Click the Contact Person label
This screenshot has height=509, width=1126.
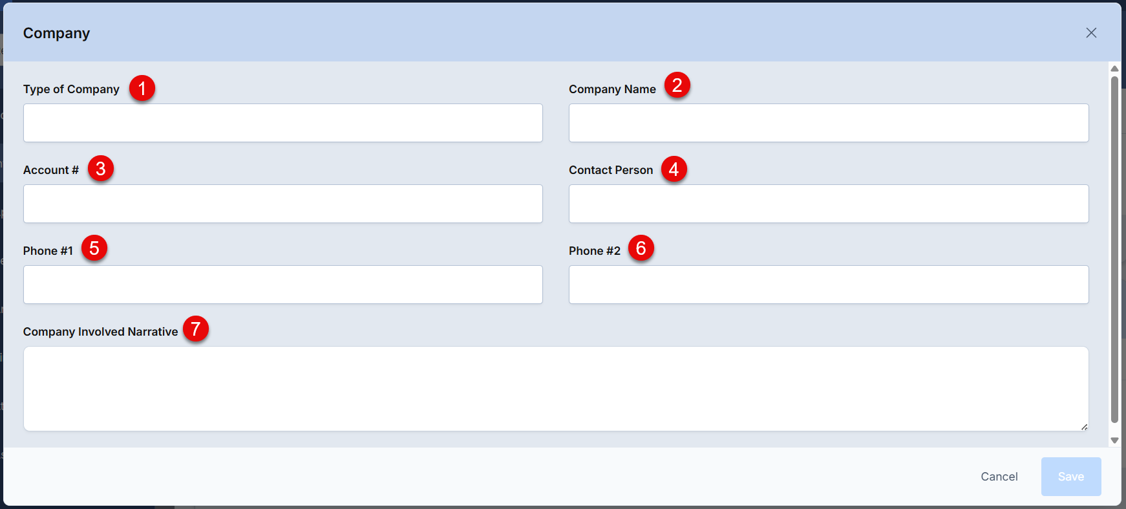pyautogui.click(x=611, y=170)
